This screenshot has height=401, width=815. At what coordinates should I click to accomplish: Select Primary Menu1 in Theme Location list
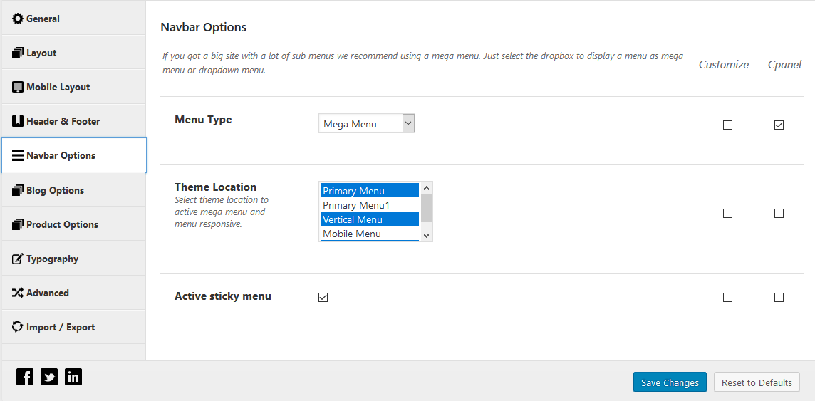(370, 205)
